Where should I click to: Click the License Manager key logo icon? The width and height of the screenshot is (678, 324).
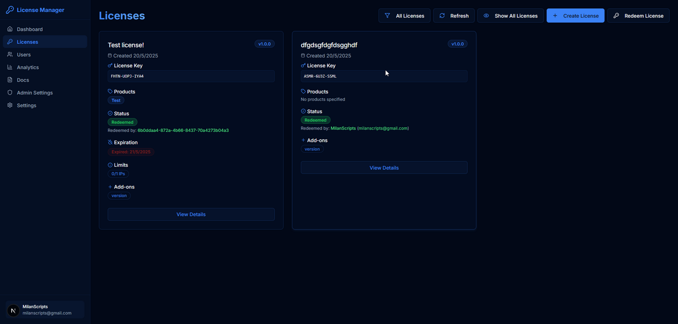pos(10,10)
